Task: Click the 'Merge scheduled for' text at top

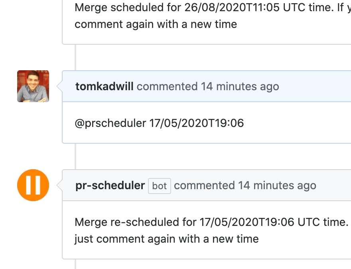Action: click(128, 8)
